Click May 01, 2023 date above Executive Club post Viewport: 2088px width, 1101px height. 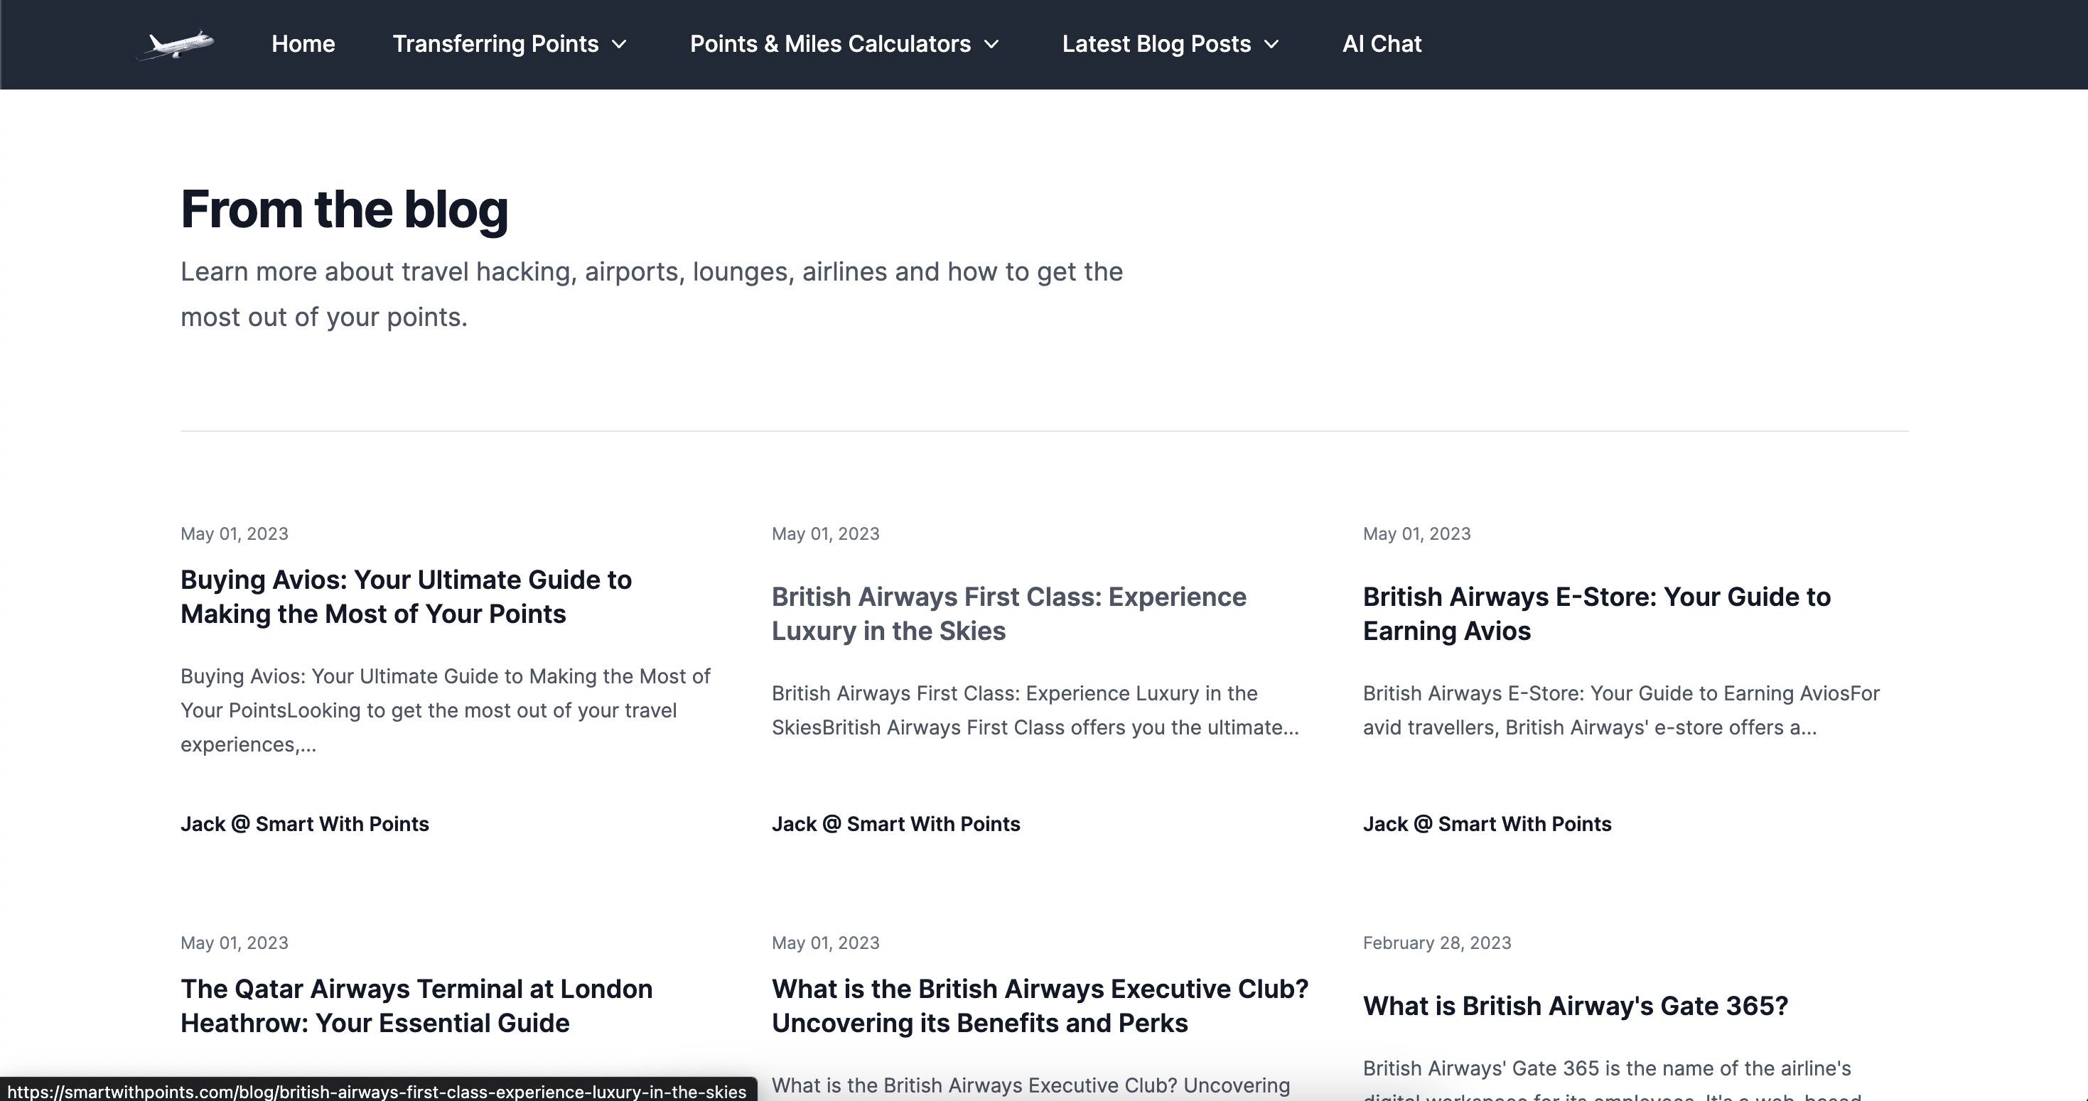pos(825,943)
